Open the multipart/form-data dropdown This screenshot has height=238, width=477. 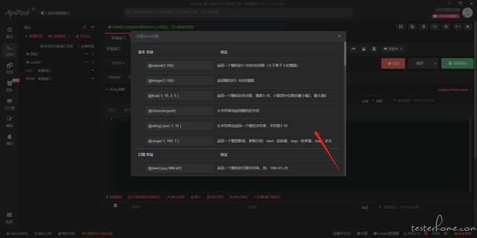coord(454,90)
